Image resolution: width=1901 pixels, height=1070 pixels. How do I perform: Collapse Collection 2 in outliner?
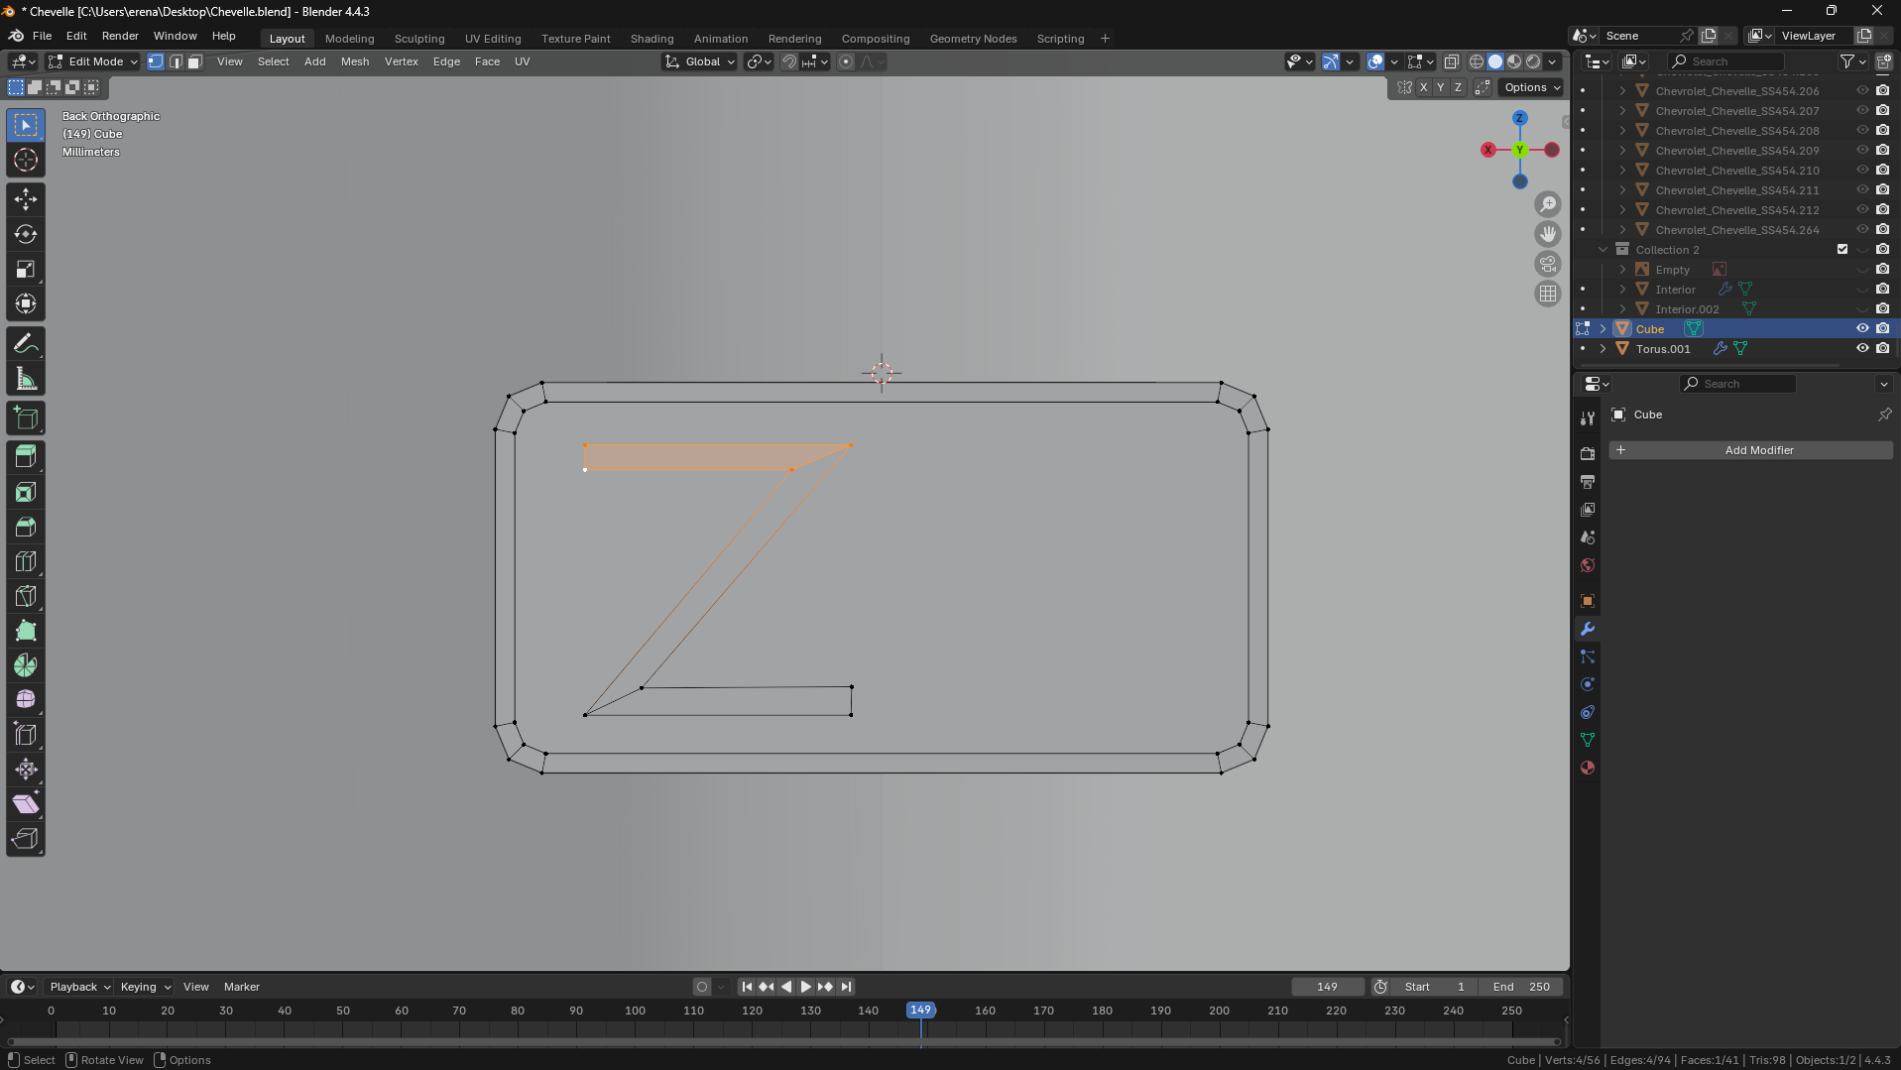pyautogui.click(x=1603, y=249)
